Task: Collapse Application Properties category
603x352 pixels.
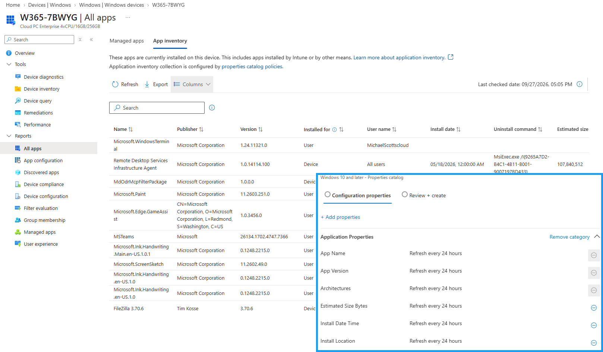Action: tap(597, 237)
